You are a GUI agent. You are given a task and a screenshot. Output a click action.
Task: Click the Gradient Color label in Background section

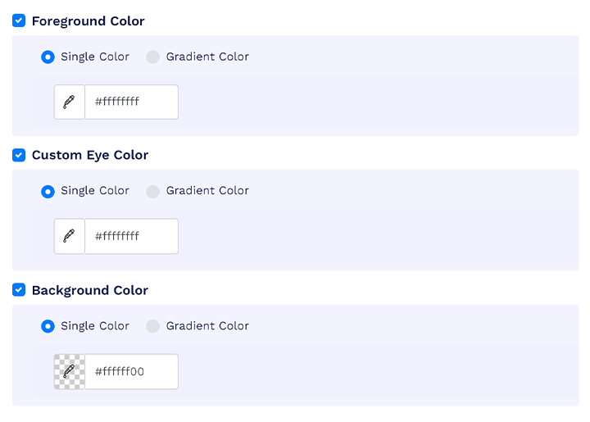[207, 325]
